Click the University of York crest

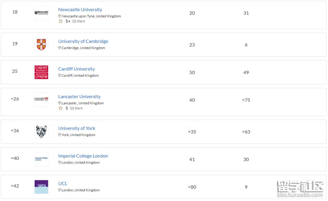[41, 132]
